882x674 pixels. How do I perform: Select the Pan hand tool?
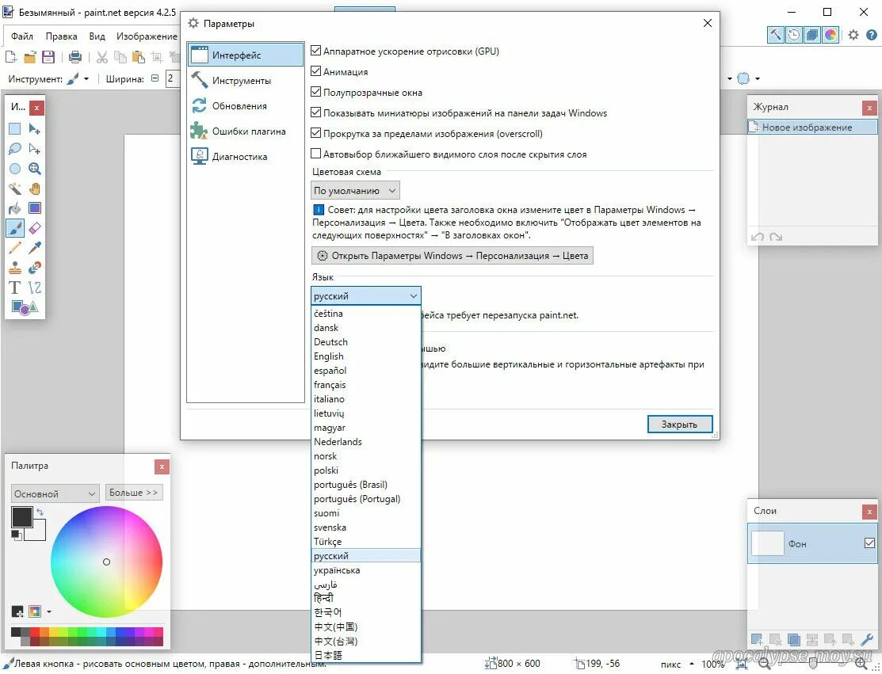[x=34, y=188]
